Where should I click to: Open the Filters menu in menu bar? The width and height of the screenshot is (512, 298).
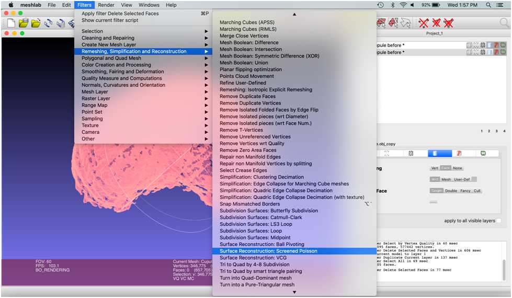(x=84, y=5)
